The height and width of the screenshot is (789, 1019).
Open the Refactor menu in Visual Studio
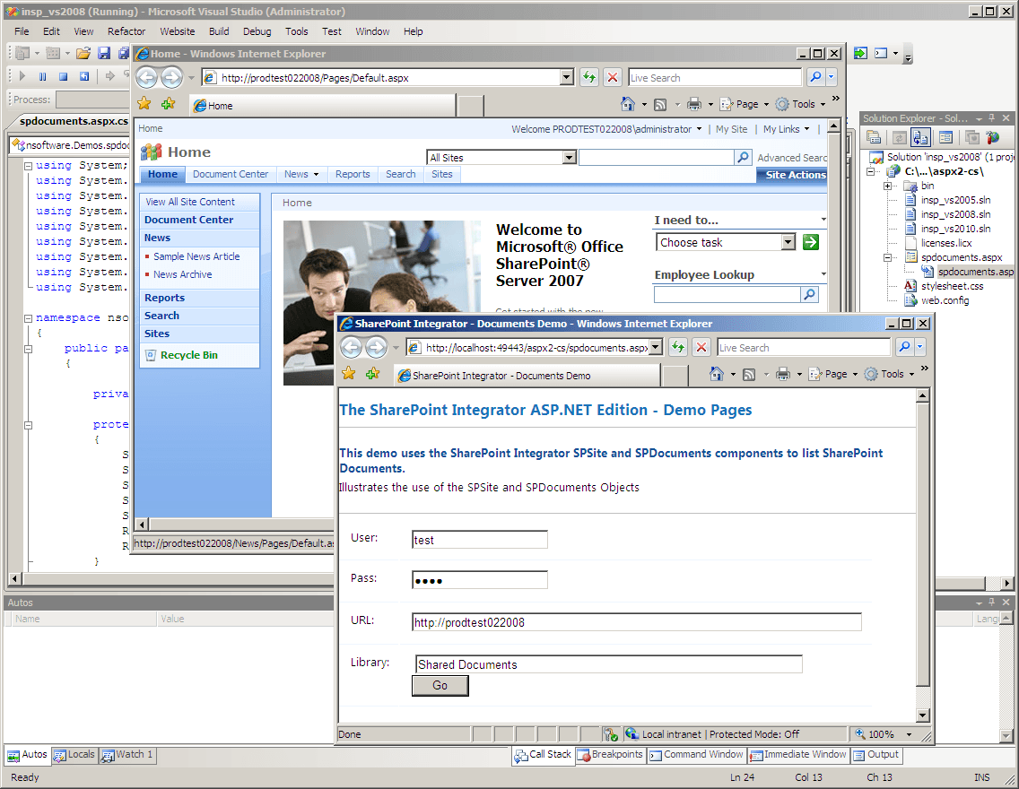click(x=126, y=31)
